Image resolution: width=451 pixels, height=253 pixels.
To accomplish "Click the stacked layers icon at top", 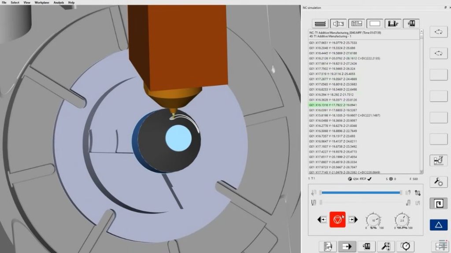I will coord(320,24).
